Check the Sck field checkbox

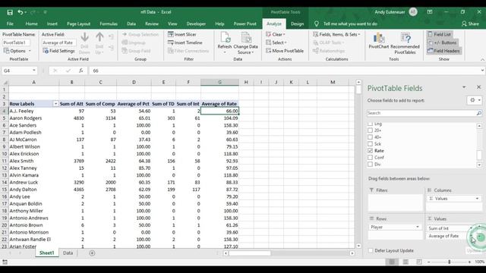pyautogui.click(x=370, y=144)
